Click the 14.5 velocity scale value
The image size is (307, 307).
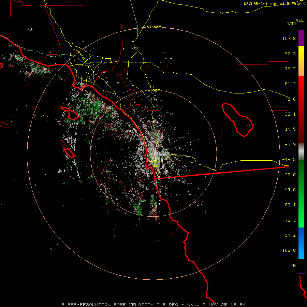coord(290,129)
